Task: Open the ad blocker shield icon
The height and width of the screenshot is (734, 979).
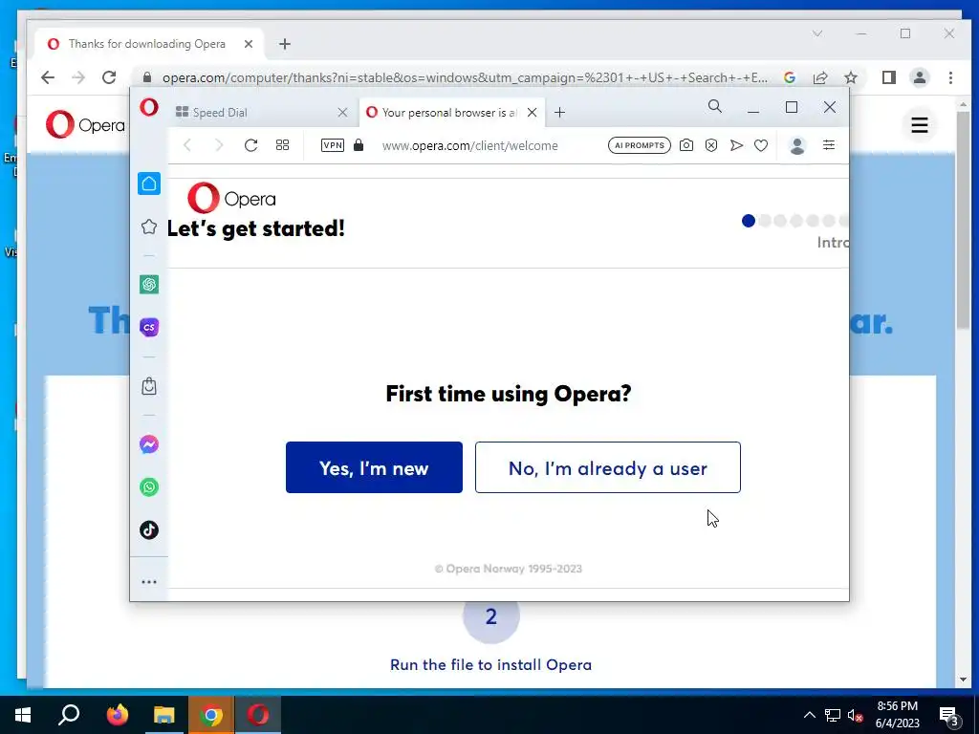Action: click(711, 145)
